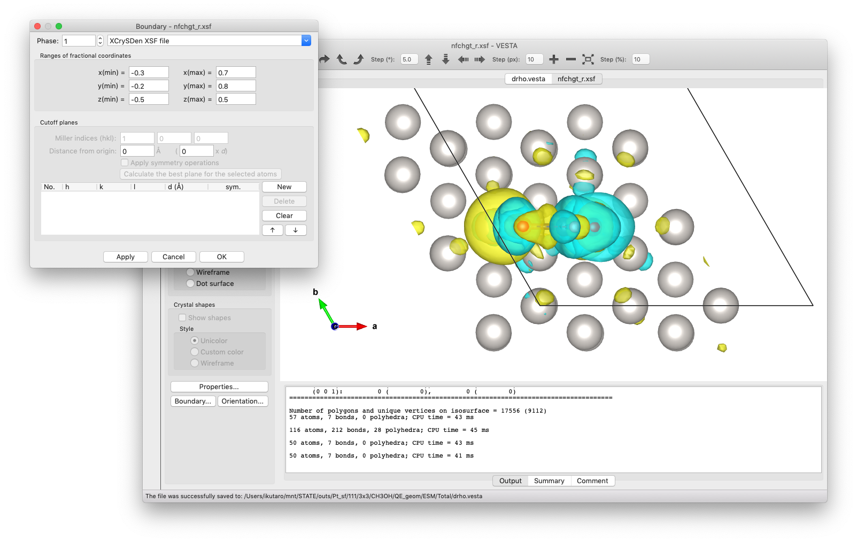Image resolution: width=857 pixels, height=542 pixels.
Task: Click the Phase number stepper arrows
Action: [100, 41]
